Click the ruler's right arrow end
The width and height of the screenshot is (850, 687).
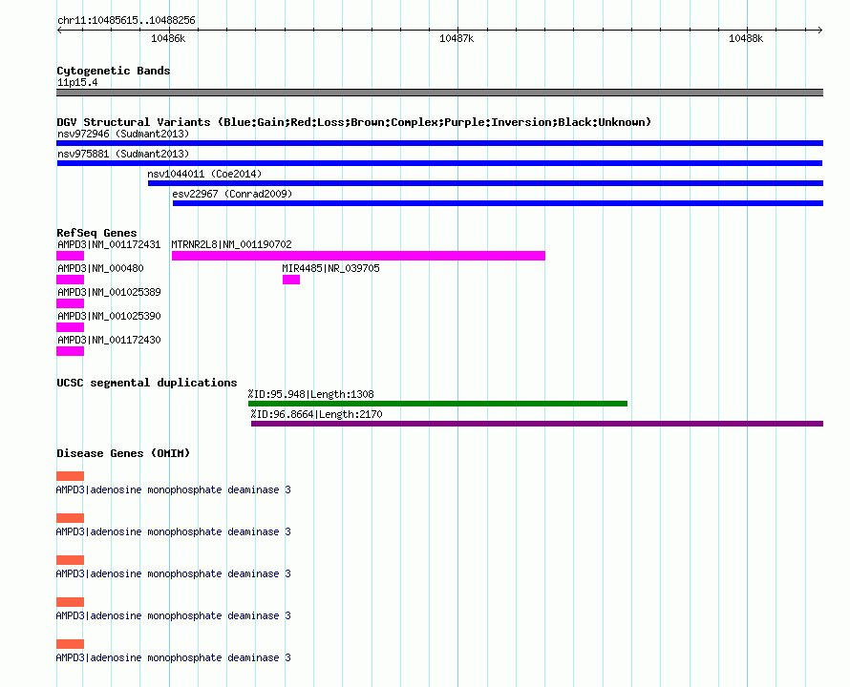pos(820,31)
